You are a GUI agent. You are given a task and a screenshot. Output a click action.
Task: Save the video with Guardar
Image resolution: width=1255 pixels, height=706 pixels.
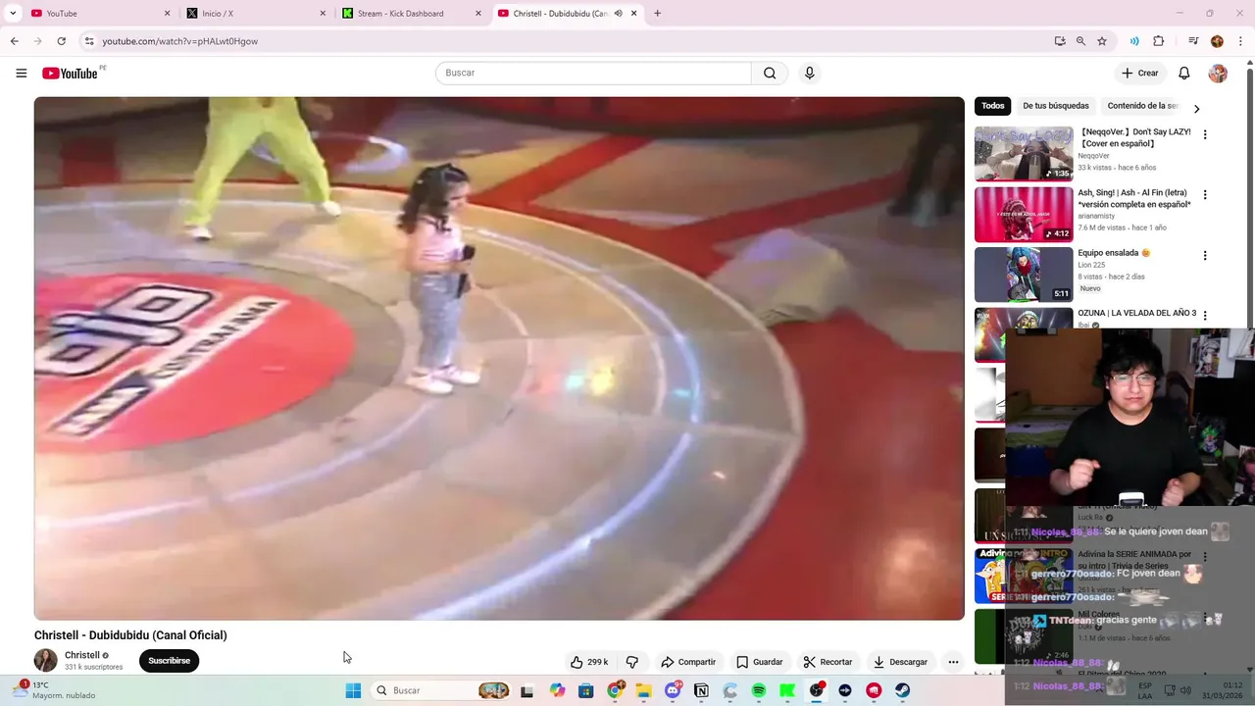click(760, 662)
